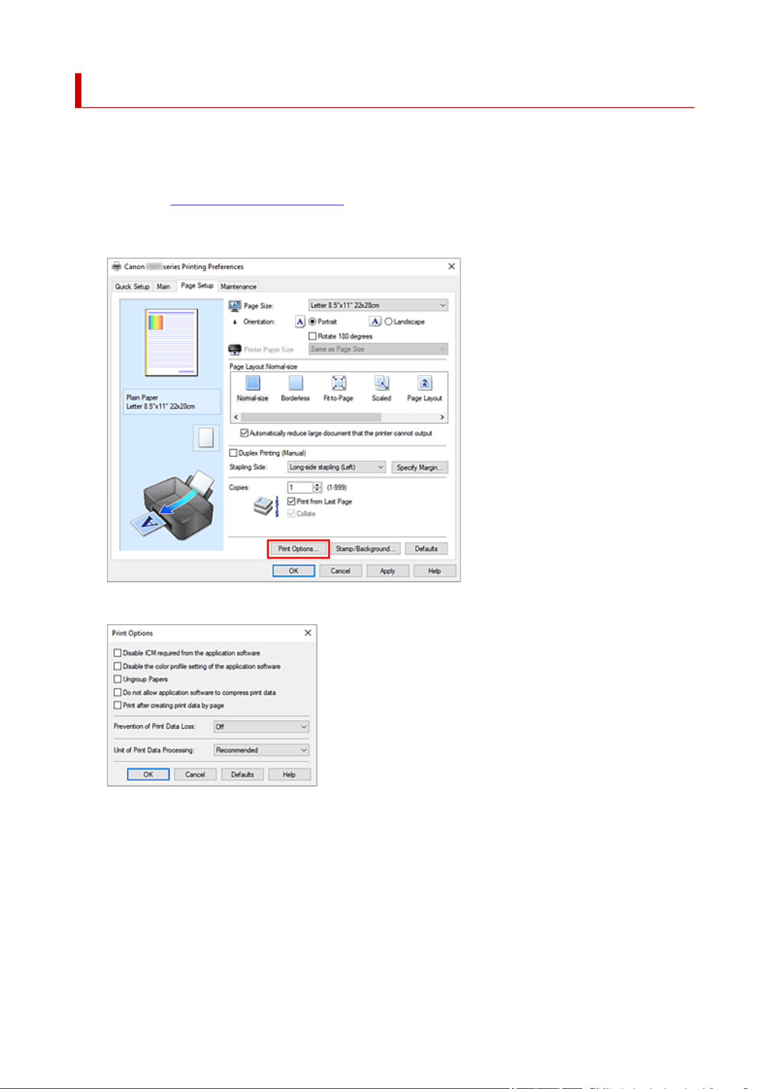This screenshot has height=1089, width=770.
Task: Switch to the Main tab
Action: (x=163, y=287)
